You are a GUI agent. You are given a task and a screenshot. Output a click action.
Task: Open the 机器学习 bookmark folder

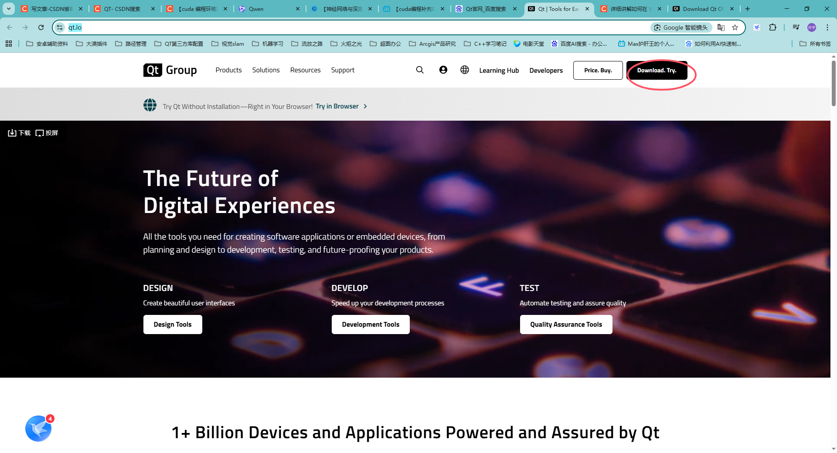tap(268, 44)
